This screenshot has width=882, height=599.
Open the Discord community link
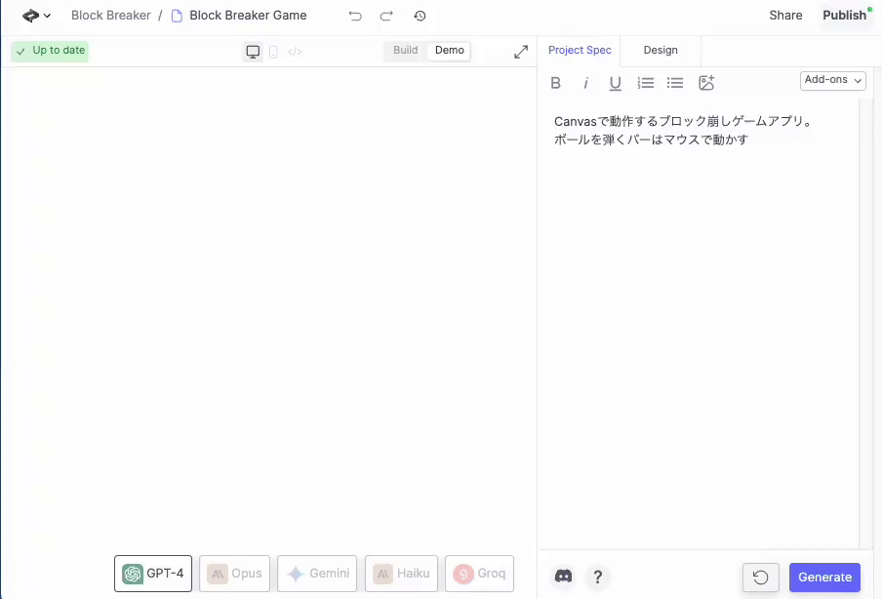coord(563,577)
